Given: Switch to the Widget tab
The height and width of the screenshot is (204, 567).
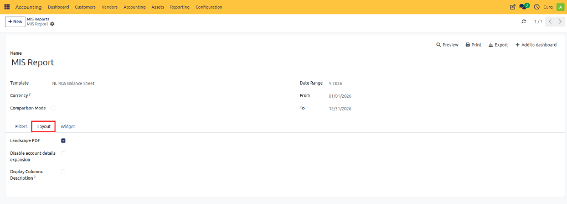Looking at the screenshot, I should [x=68, y=127].
